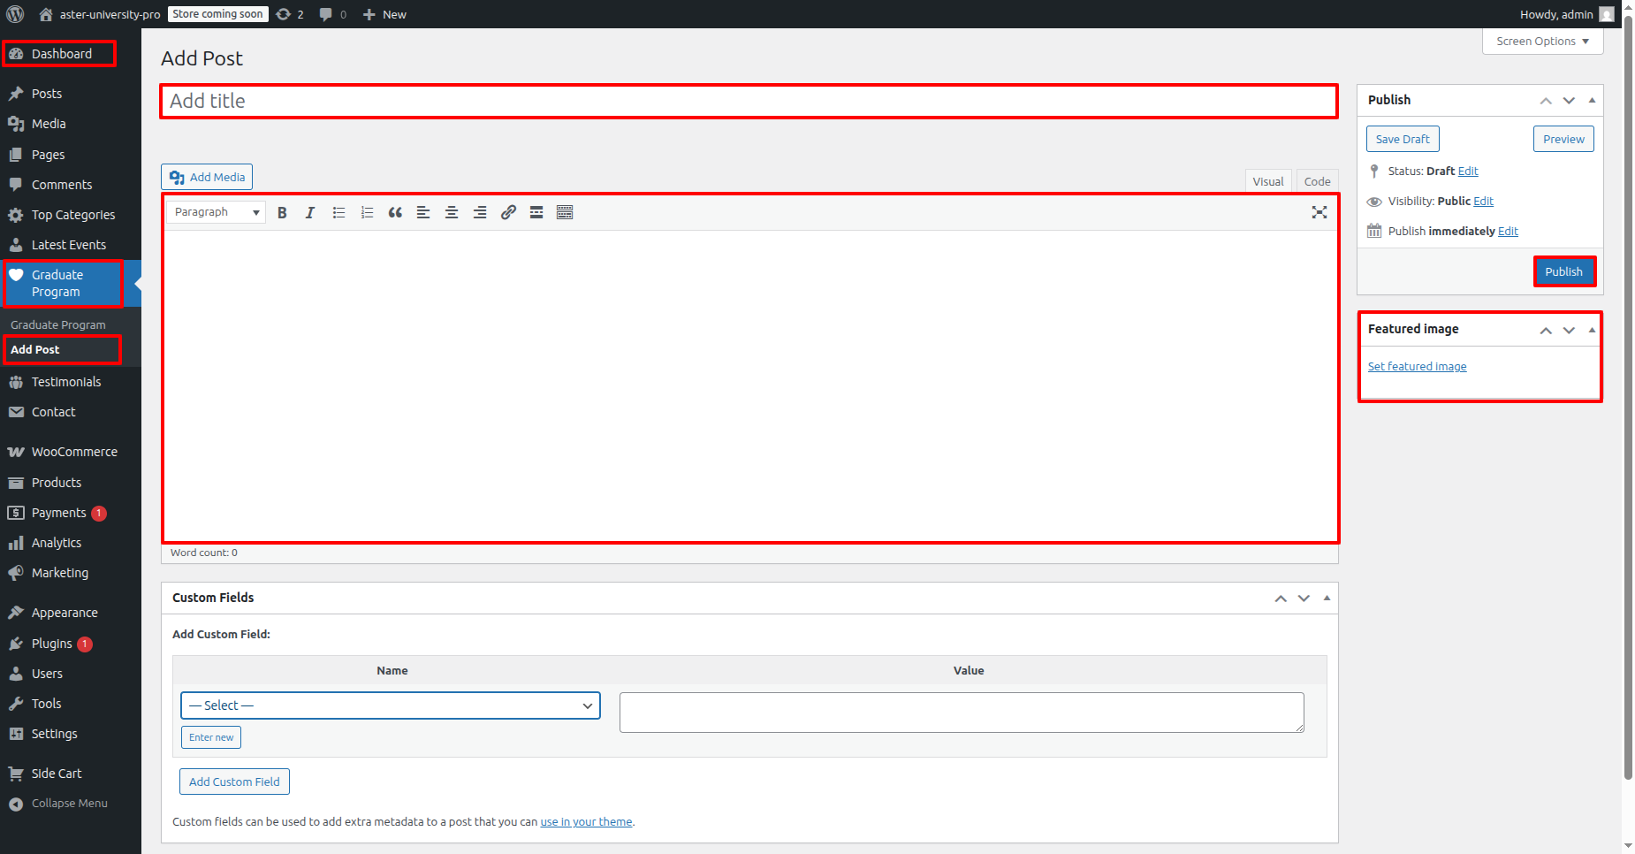Viewport: 1635px width, 854px height.
Task: Insert Read More tag
Action: [x=536, y=212]
